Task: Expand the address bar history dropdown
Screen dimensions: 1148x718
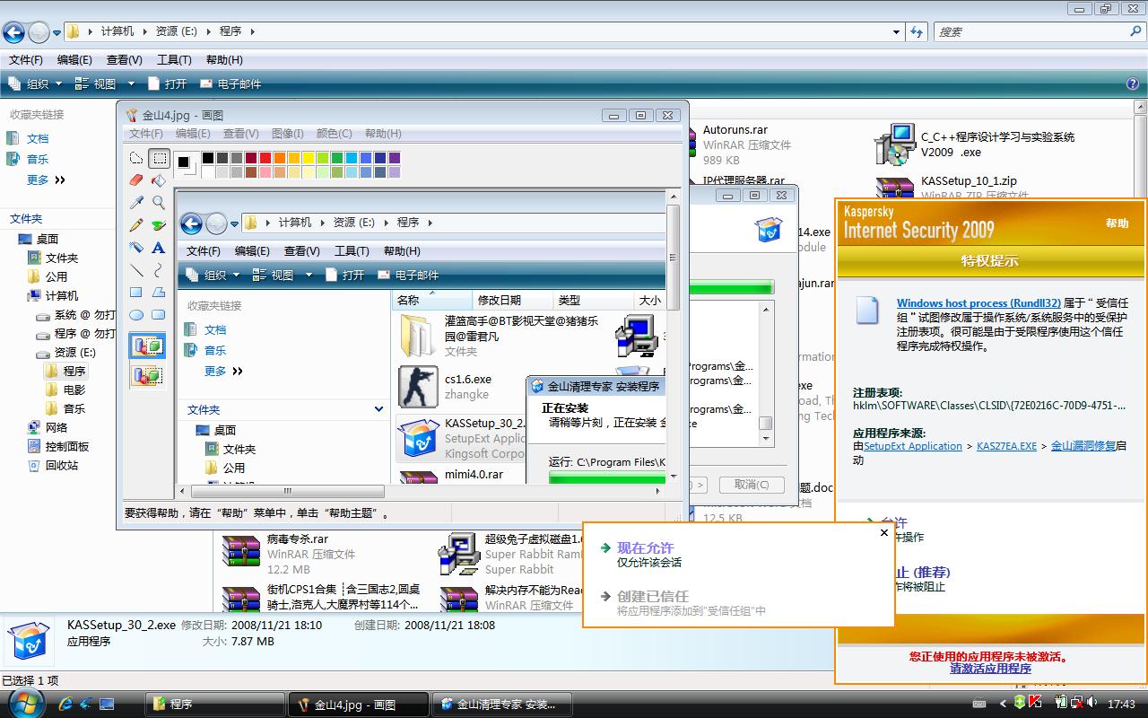Action: click(x=896, y=32)
